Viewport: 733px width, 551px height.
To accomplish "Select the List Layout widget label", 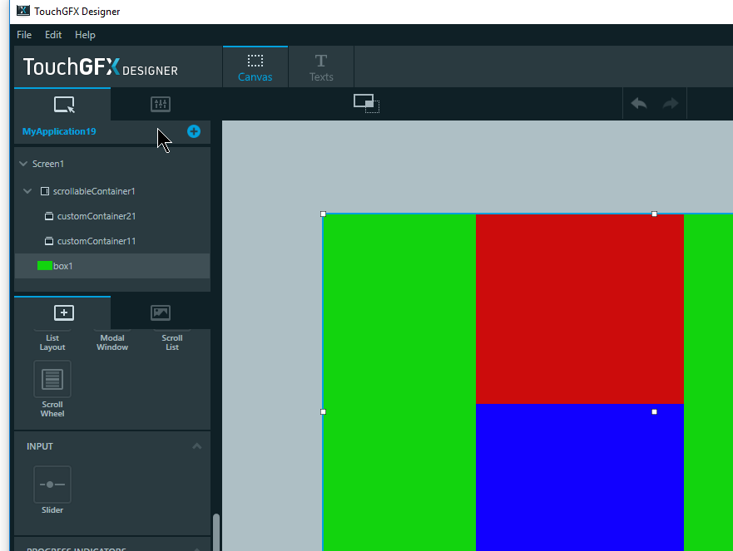I will (x=52, y=342).
